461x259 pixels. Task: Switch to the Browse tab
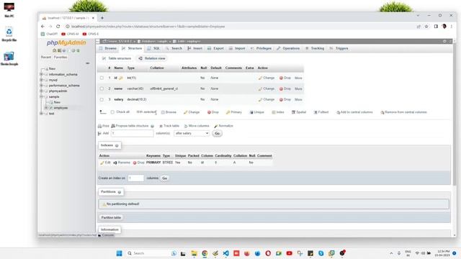click(107, 48)
